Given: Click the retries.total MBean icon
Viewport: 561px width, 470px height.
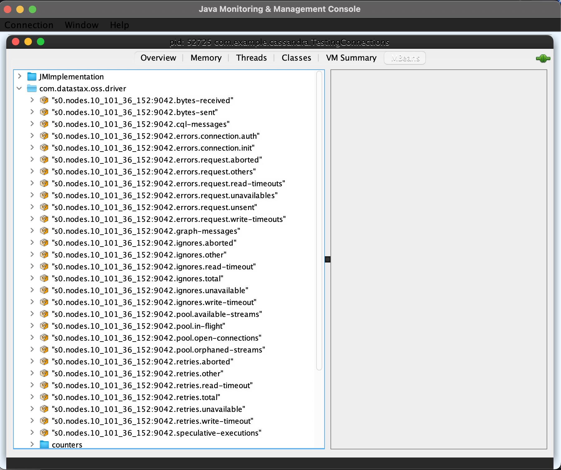Looking at the screenshot, I should [44, 397].
